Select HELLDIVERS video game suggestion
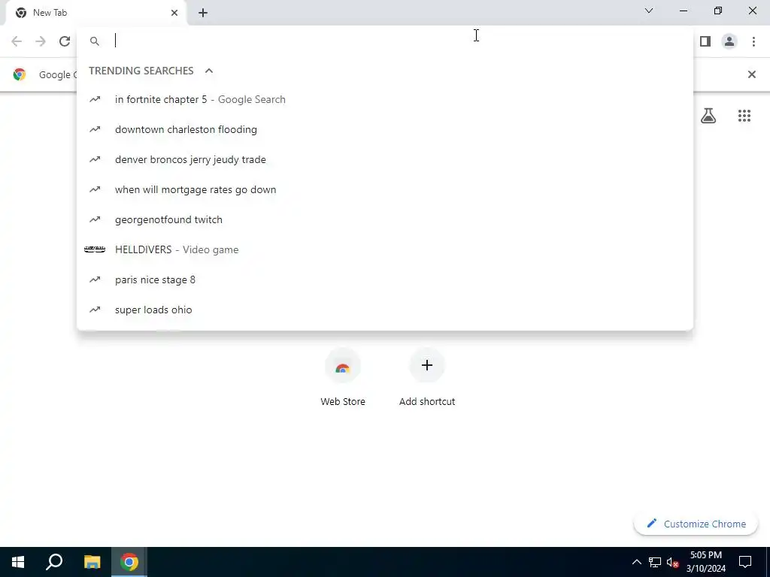The width and height of the screenshot is (770, 577). click(385, 249)
